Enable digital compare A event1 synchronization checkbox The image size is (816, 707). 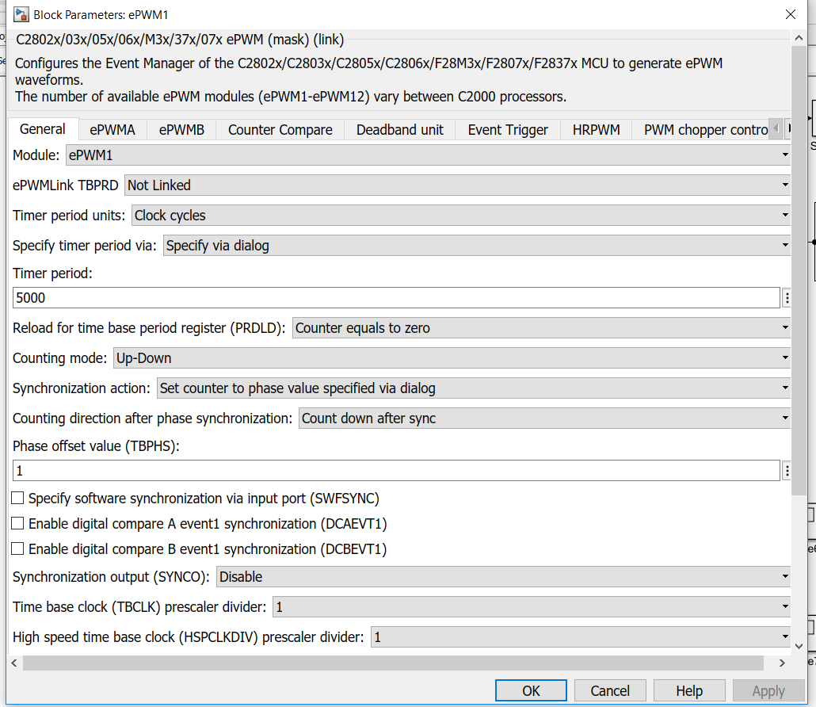17,523
